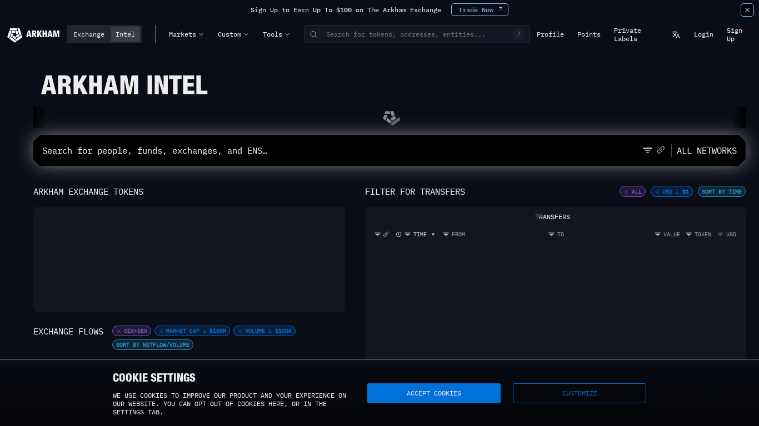Click the link icon in main search bar
759x426 pixels.
(x=661, y=150)
